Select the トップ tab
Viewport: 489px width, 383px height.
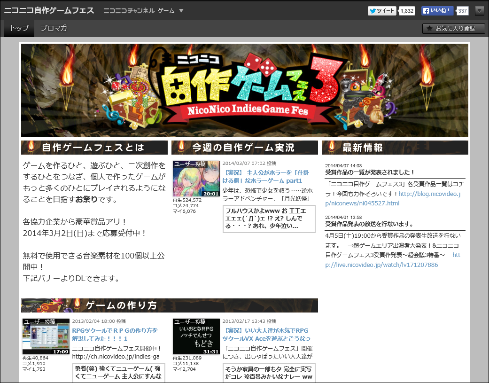coord(19,28)
